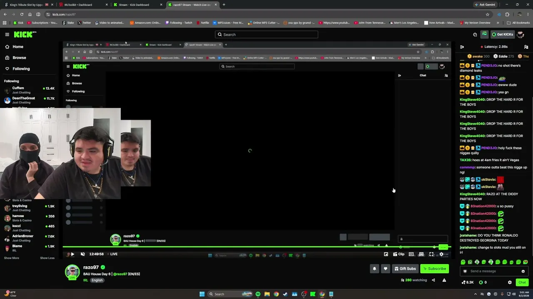The width and height of the screenshot is (533, 299).
Task: Bookmark this page with the star icon
Action: tap(488, 15)
